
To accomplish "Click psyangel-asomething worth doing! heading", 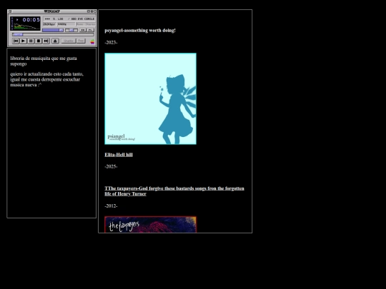I will (140, 31).
